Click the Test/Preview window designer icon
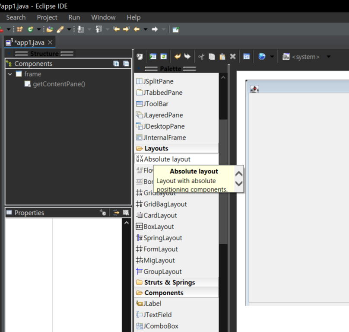This screenshot has height=332, width=349. click(x=153, y=57)
